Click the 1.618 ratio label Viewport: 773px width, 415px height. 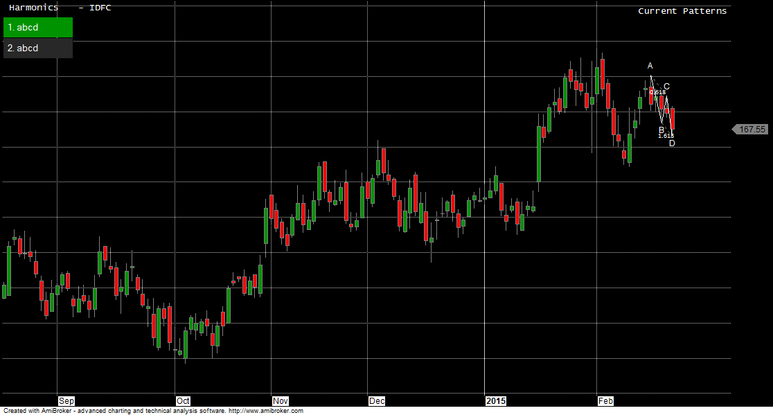click(666, 136)
